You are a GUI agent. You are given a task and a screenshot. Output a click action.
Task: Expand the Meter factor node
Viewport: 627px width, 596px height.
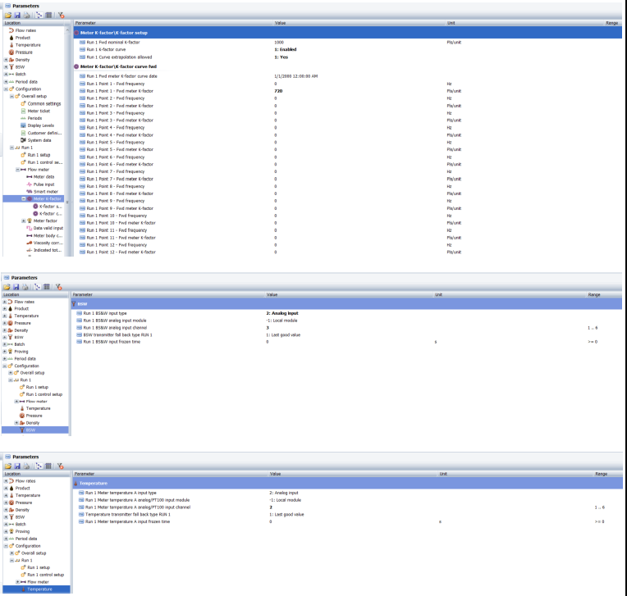(24, 221)
